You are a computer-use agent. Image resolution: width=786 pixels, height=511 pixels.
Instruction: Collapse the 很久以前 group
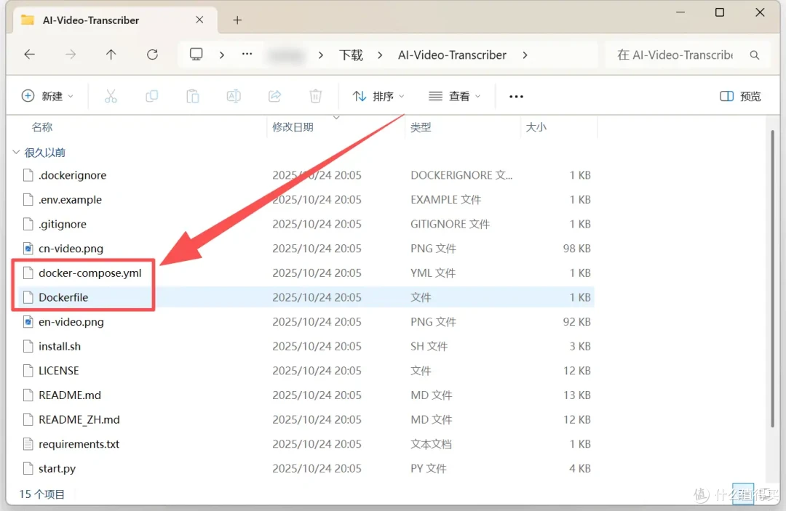pos(16,152)
